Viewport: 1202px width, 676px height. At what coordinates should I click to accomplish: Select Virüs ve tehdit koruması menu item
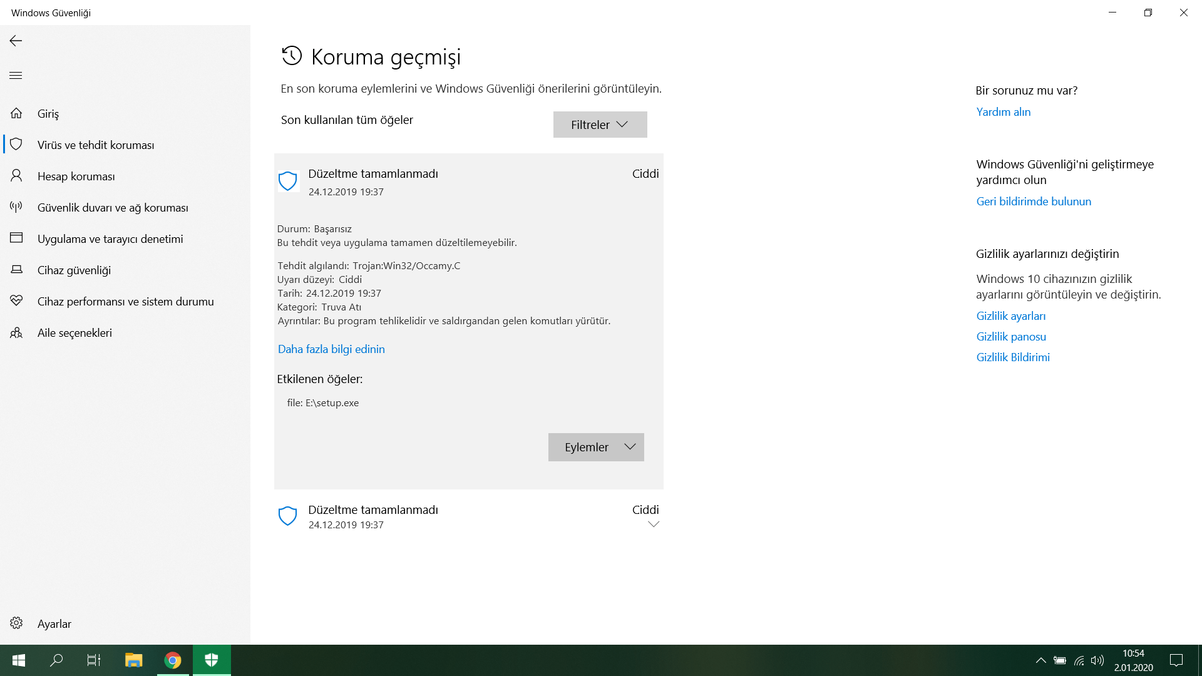click(96, 145)
